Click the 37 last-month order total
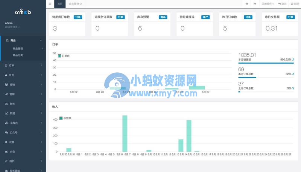The height and width of the screenshot is (172, 301). click(241, 84)
